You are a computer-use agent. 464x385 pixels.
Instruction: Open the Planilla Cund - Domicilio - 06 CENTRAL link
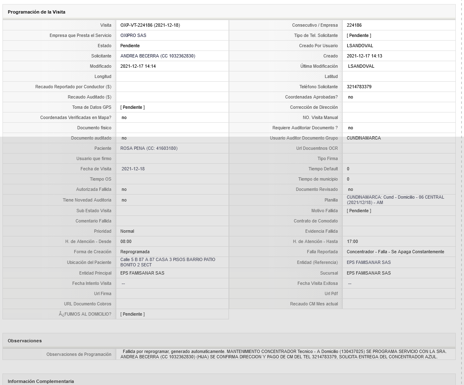coord(395,200)
